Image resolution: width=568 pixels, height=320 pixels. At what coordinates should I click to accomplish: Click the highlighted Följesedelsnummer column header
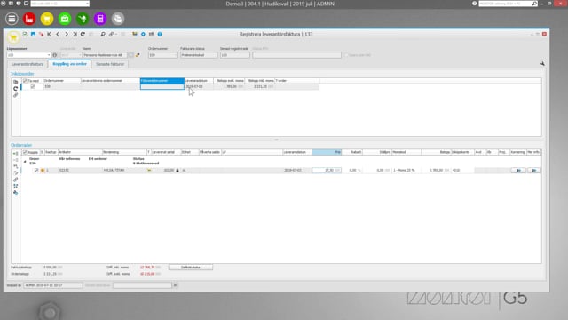[162, 81]
